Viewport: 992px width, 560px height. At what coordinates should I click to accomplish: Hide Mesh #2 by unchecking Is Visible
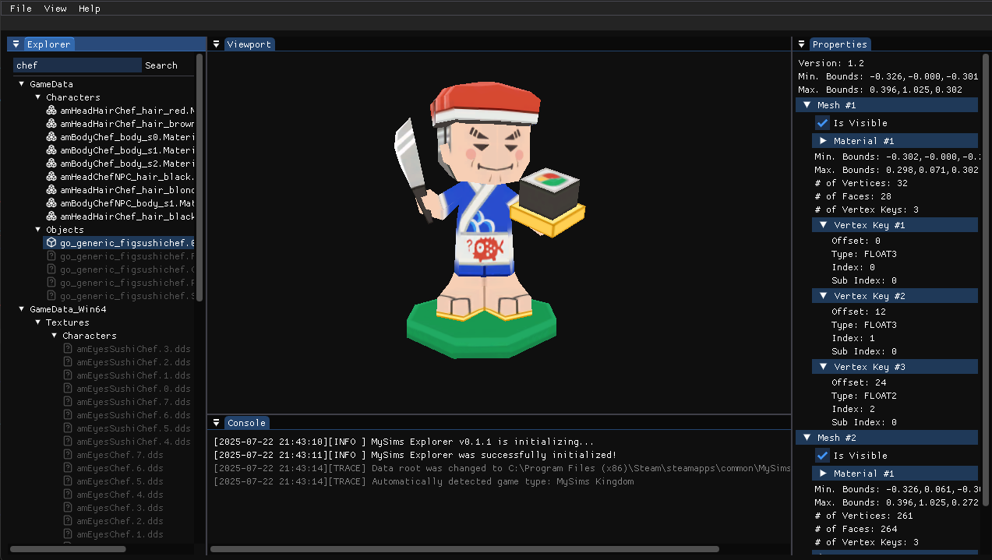822,455
